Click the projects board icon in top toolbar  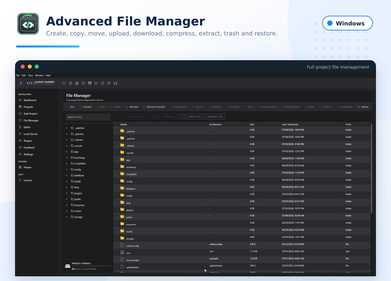point(90,83)
